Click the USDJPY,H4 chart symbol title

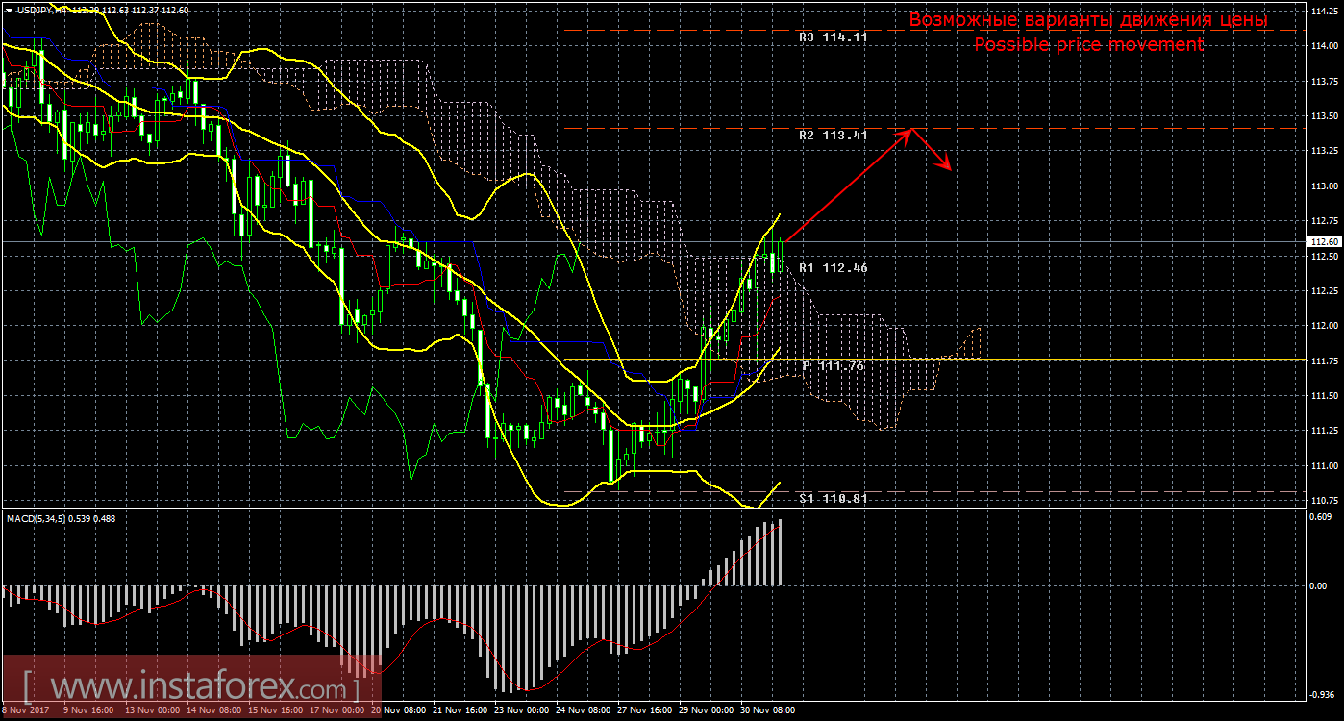point(40,10)
